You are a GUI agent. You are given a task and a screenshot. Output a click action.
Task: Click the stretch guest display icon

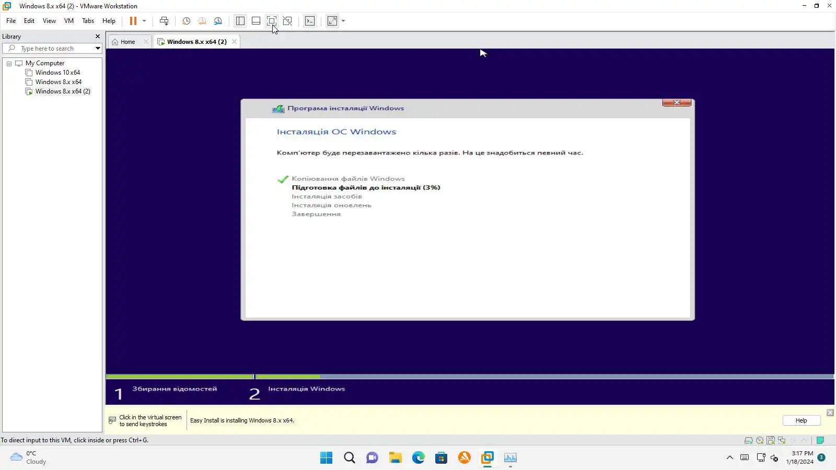[x=332, y=21]
